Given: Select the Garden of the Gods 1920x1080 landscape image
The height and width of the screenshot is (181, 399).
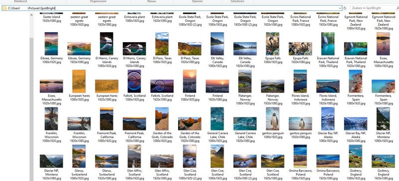Looking at the screenshot, I should pos(190,124).
